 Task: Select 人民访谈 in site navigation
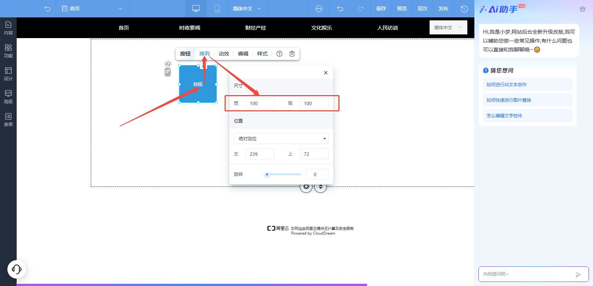(x=388, y=28)
